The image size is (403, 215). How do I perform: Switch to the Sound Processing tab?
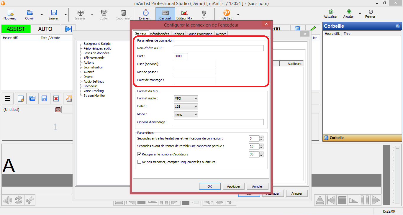click(x=200, y=34)
